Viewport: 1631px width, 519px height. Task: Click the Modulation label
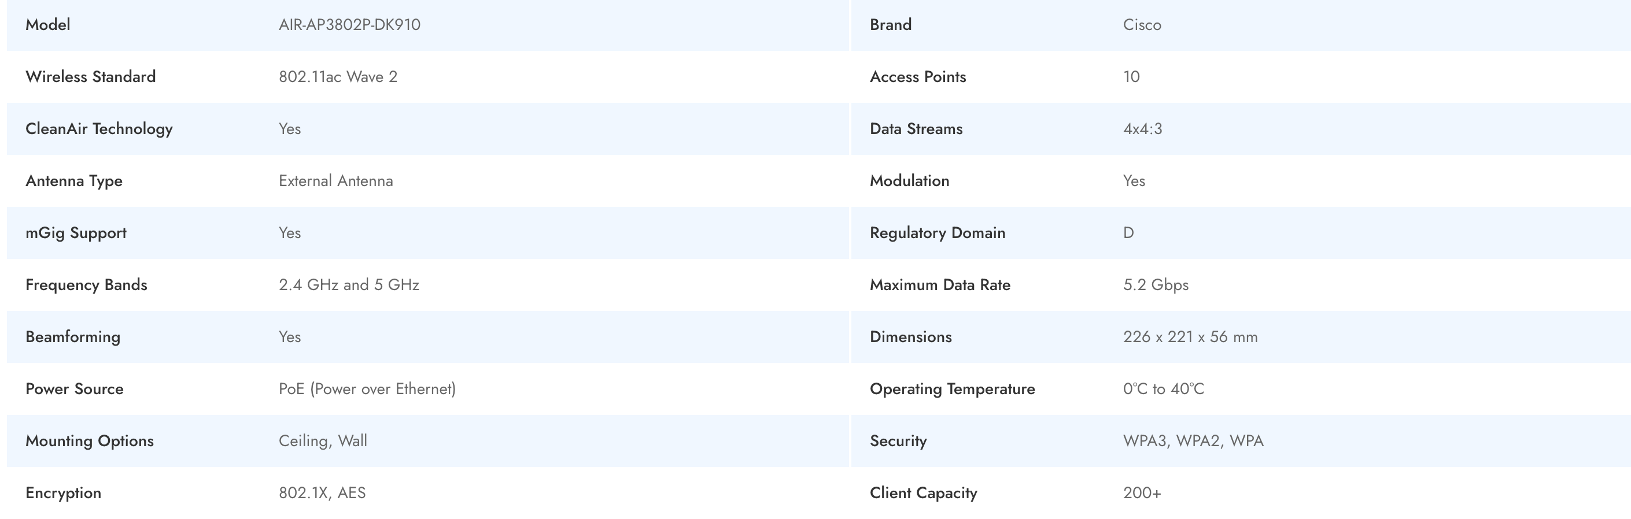click(909, 180)
